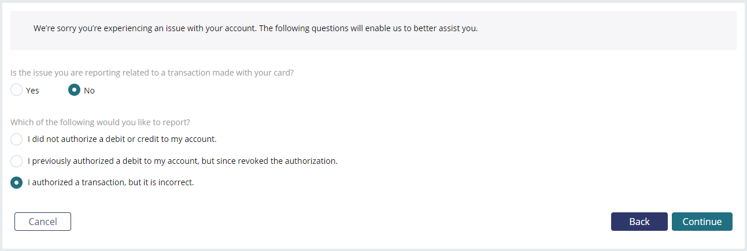Click the 'We're sorry you're experiencing an issue' sentence

[145, 28]
